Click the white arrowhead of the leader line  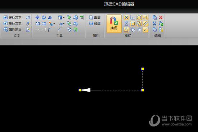tap(86, 90)
